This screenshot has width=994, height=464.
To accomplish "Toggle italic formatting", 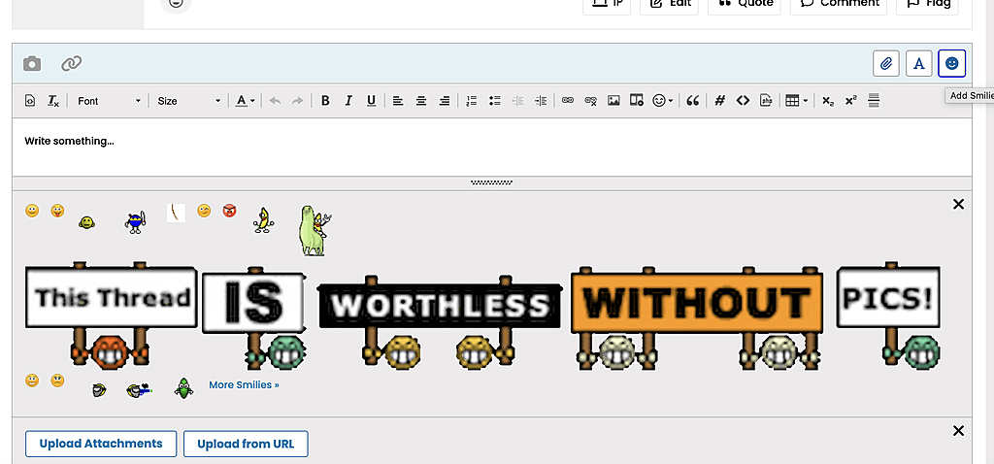I will coord(348,101).
